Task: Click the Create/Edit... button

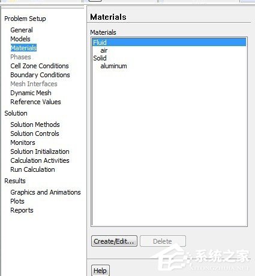Action: pyautogui.click(x=114, y=241)
